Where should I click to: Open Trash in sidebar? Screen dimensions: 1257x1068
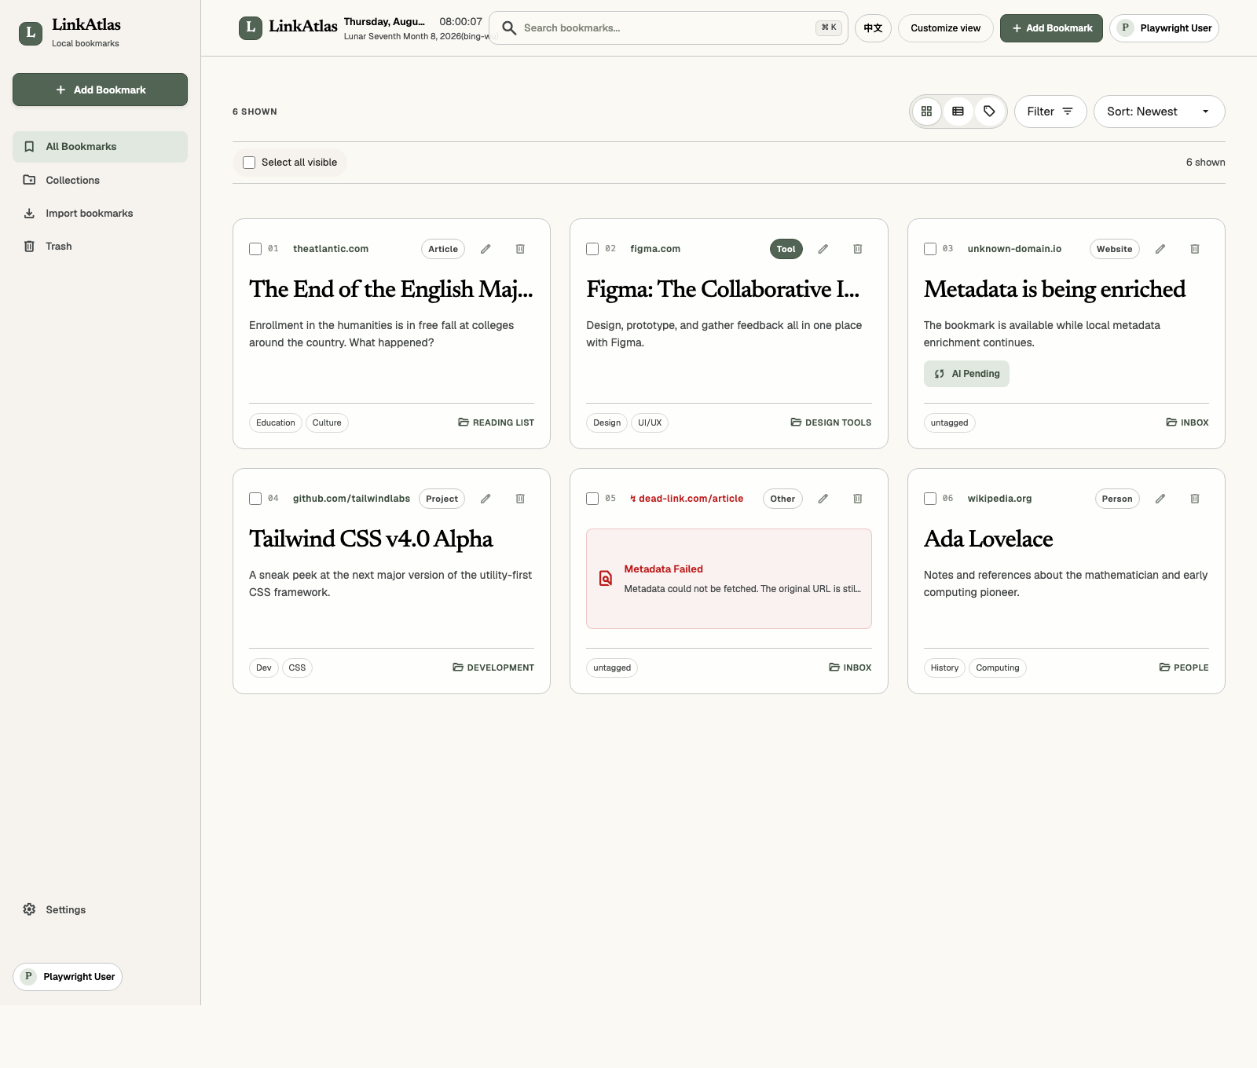[100, 246]
